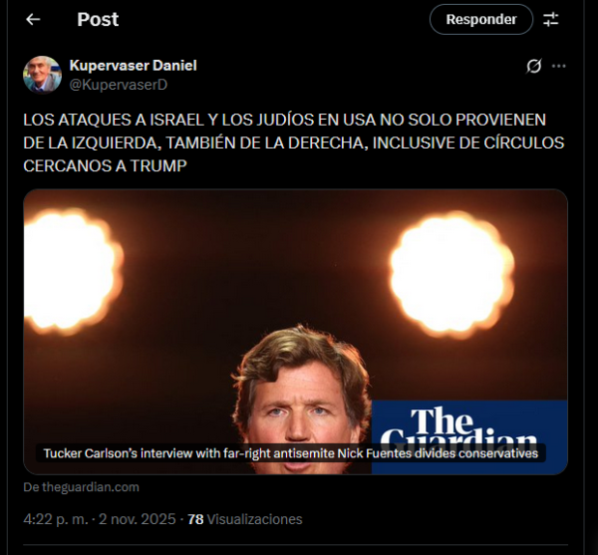Viewport: 598px width, 555px height.
Task: Select the post text about Israel
Action: pos(294,142)
